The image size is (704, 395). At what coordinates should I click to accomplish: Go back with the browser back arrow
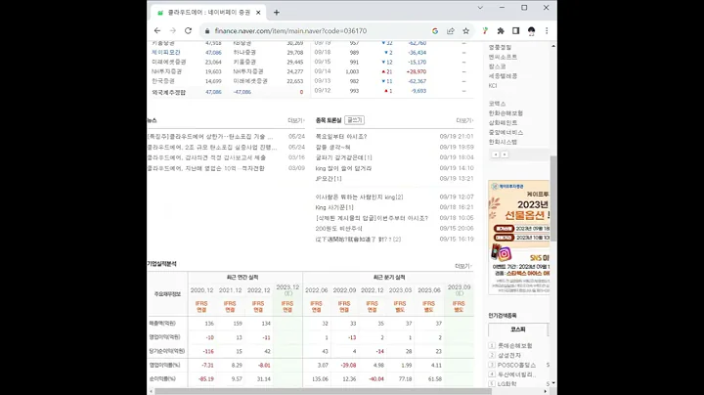point(157,31)
